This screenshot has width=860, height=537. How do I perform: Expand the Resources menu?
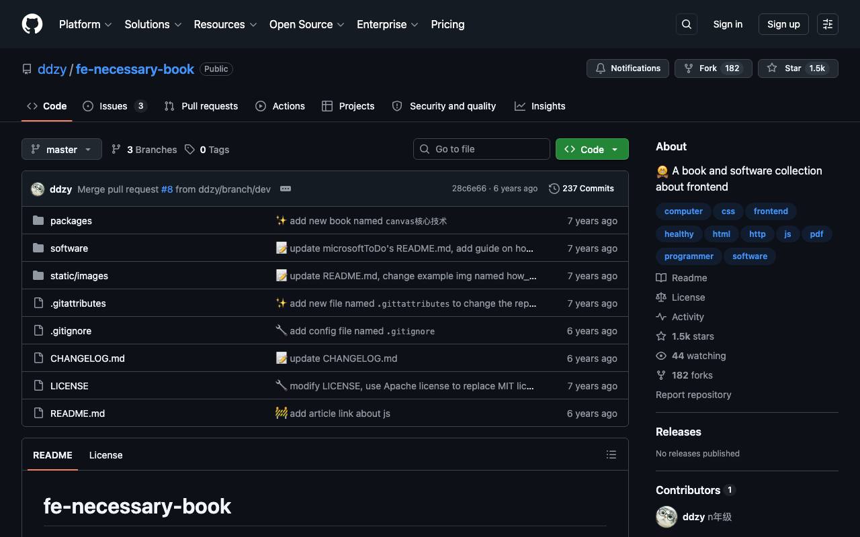225,24
